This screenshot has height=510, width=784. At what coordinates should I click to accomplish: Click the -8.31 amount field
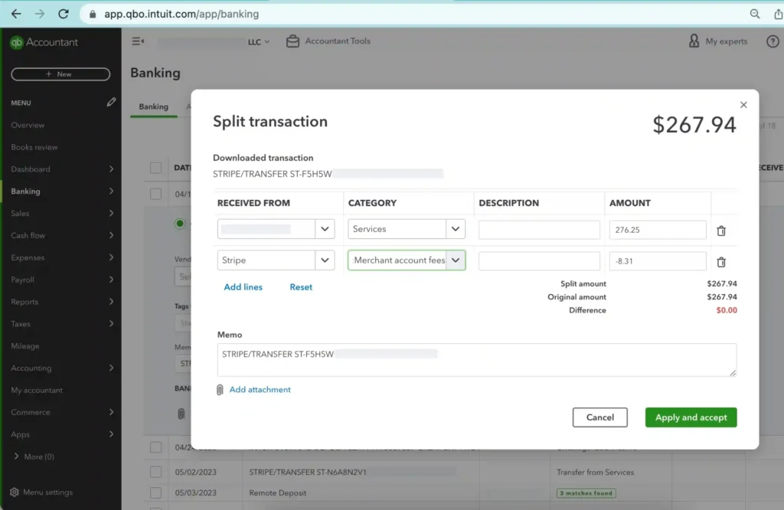click(x=658, y=261)
